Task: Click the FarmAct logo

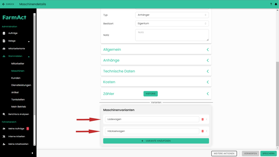Action: [14, 17]
